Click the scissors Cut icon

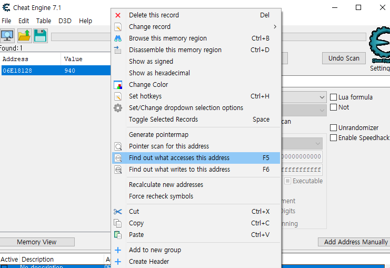118,212
